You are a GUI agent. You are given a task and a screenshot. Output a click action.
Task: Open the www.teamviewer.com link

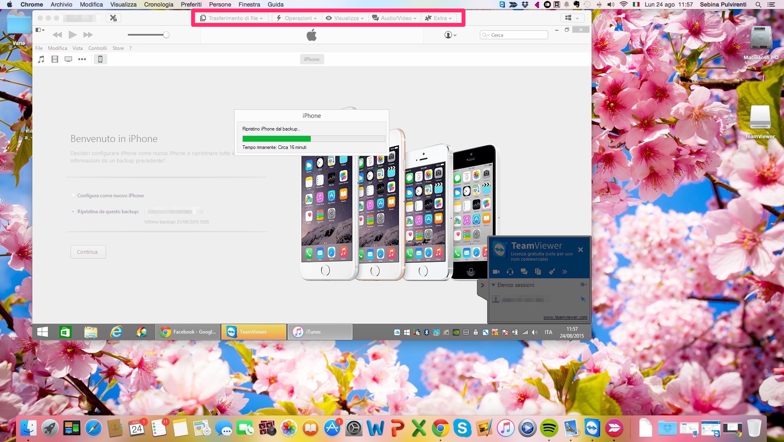pyautogui.click(x=565, y=317)
